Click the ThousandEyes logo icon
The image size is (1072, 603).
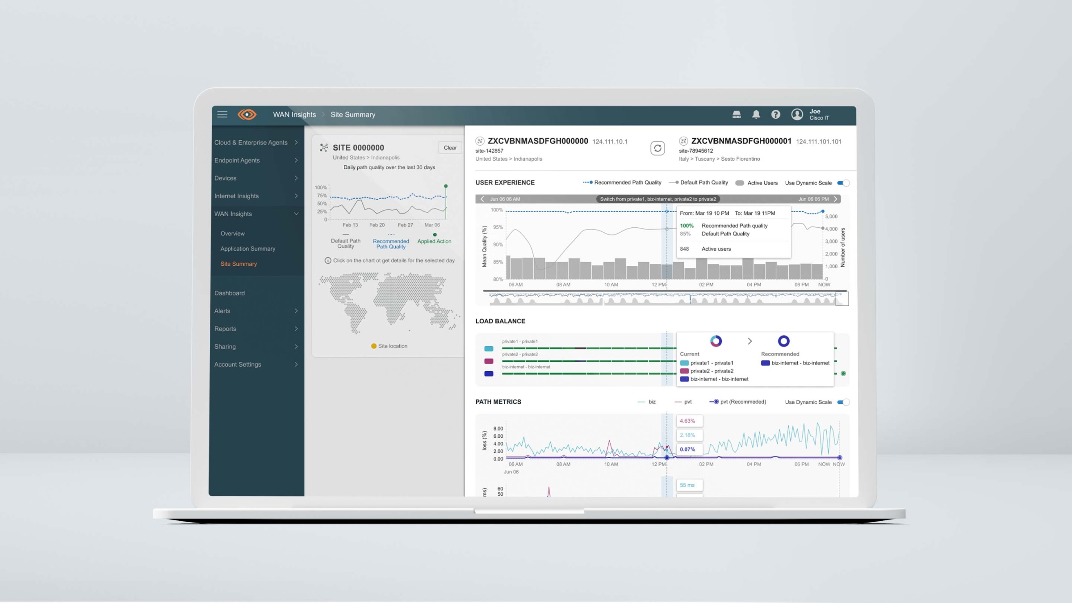pyautogui.click(x=247, y=115)
